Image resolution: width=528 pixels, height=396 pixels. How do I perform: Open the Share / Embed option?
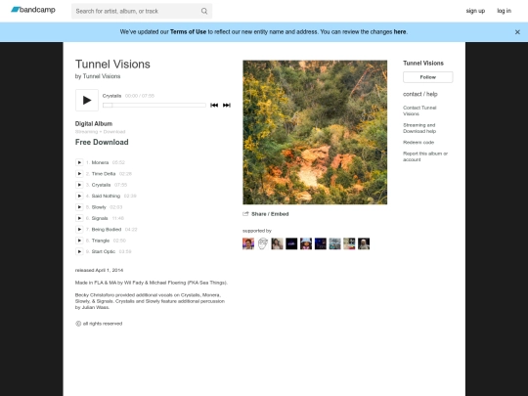click(266, 214)
